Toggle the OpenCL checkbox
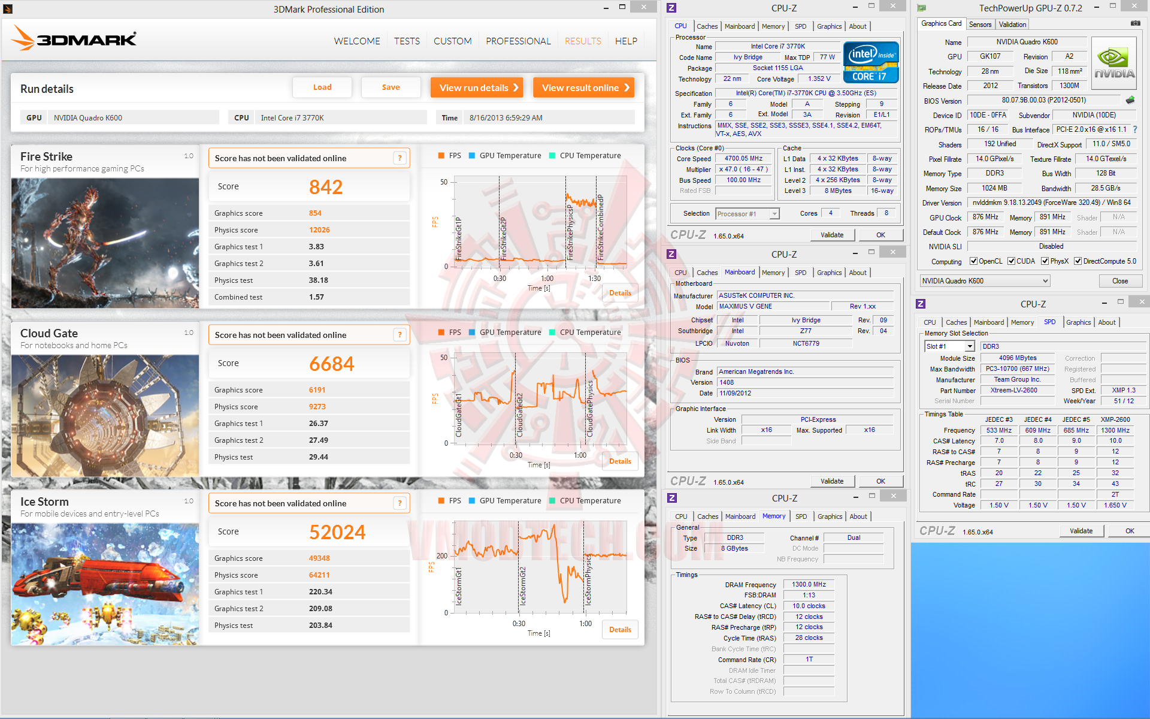 [973, 261]
